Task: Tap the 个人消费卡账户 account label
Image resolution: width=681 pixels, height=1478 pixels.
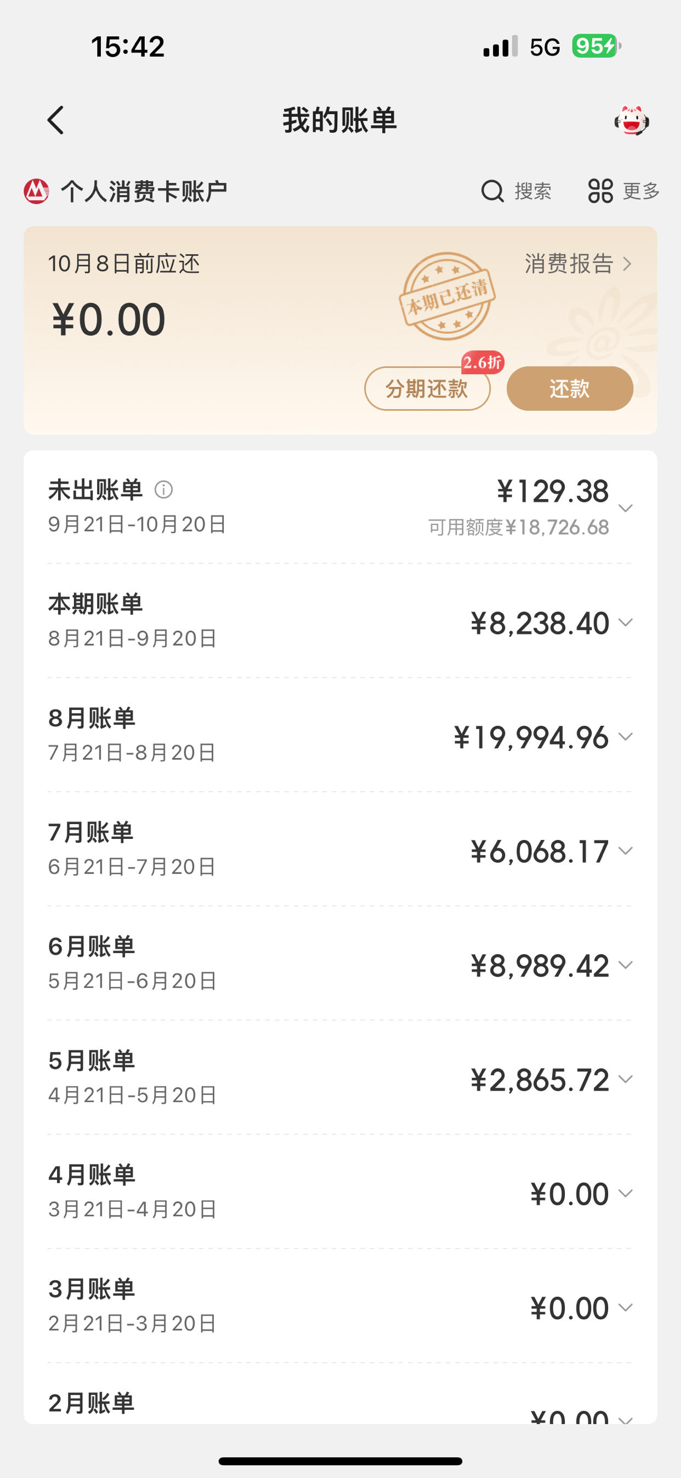Action: [x=144, y=192]
